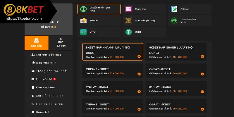Click the CGPAY2 - 8KBET channel title
This screenshot has width=234, height=117.
click(x=97, y=104)
